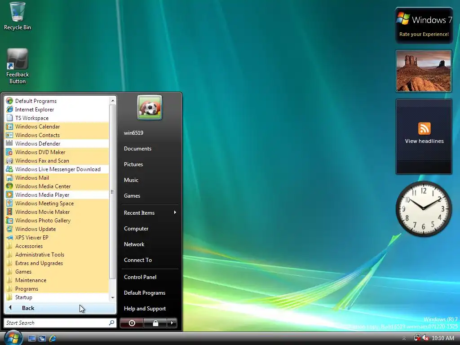Open Windows Photo Gallery
Viewport: 460px width, 345px height.
(57, 220)
